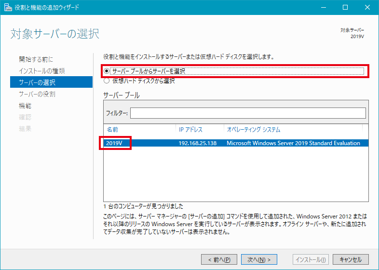Select the 2019V server name in list

[115, 143]
